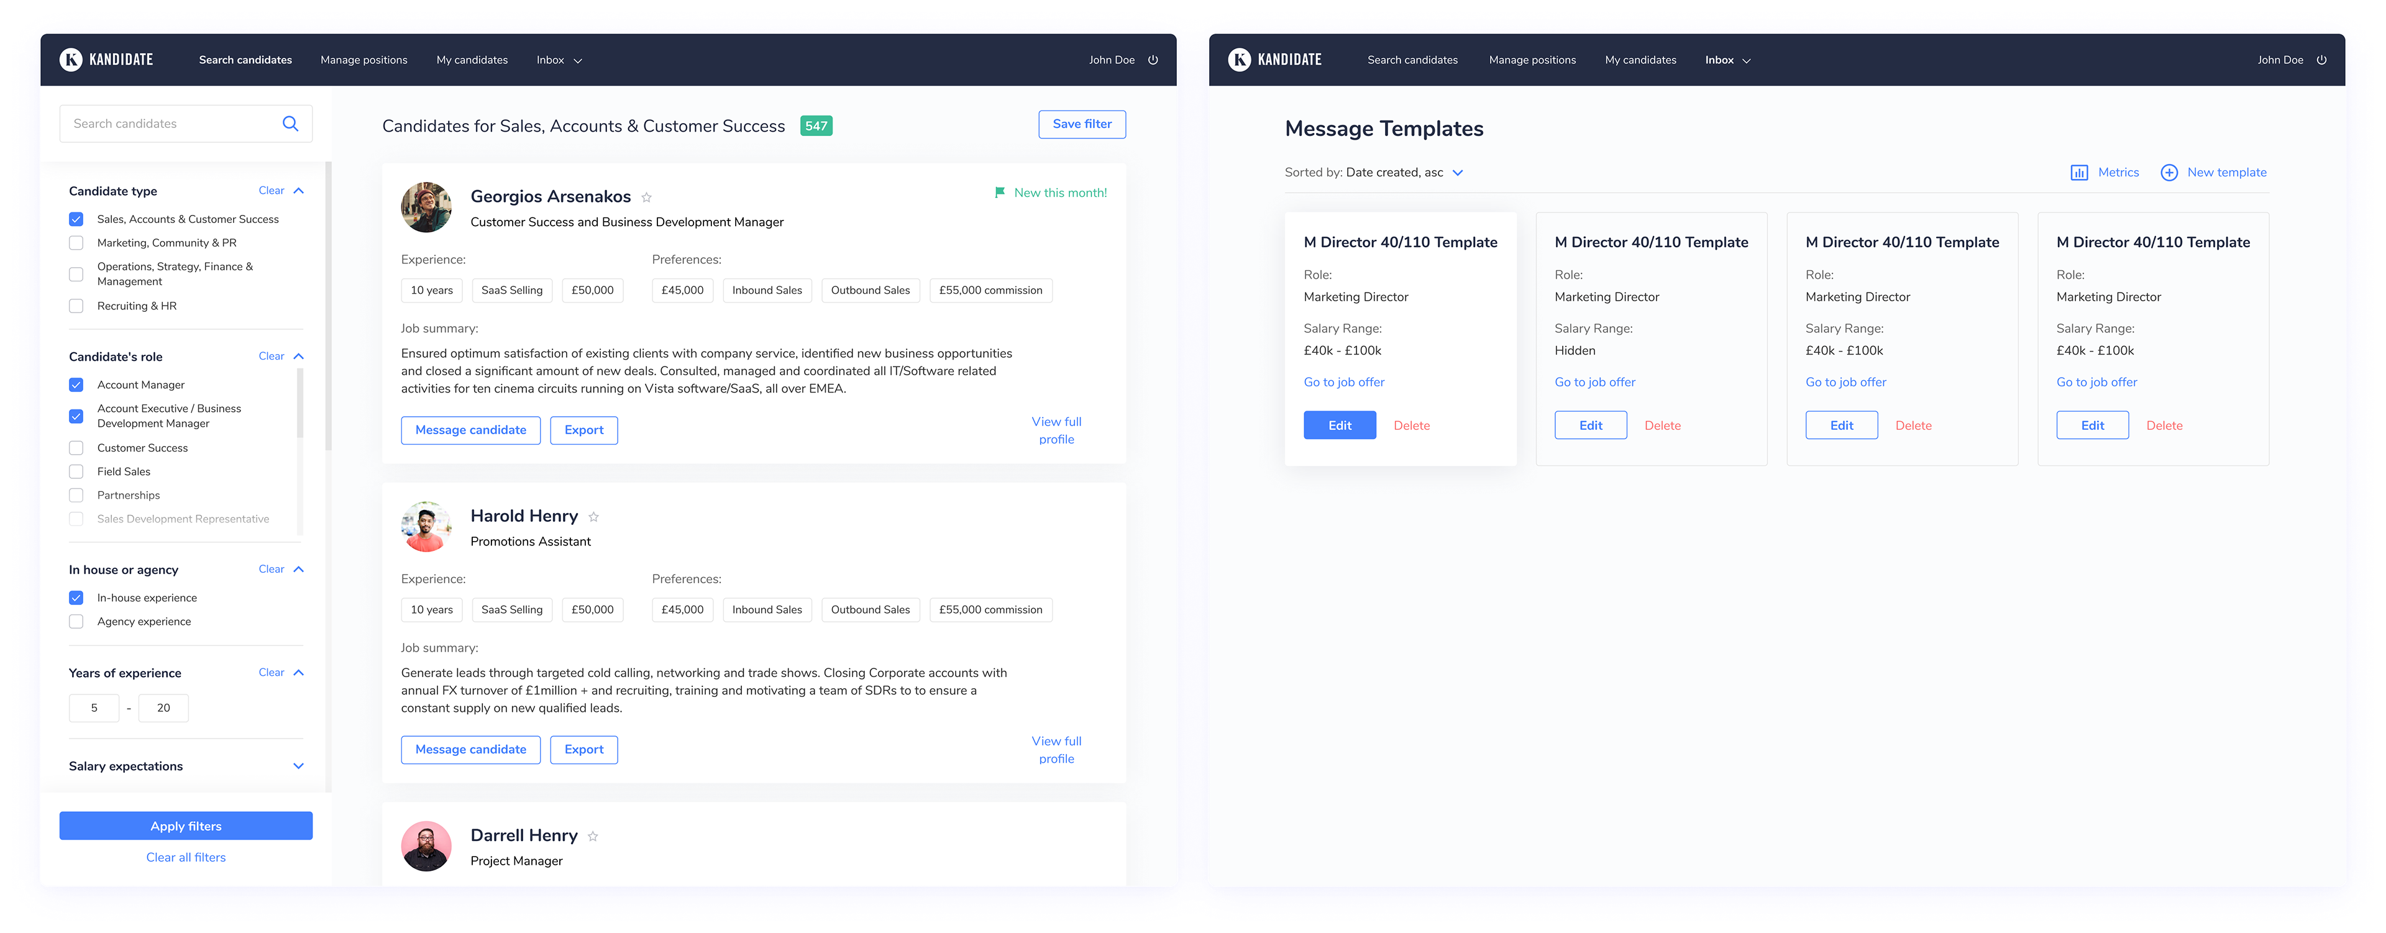View full profile of Georgios Arsenakos

point(1057,430)
